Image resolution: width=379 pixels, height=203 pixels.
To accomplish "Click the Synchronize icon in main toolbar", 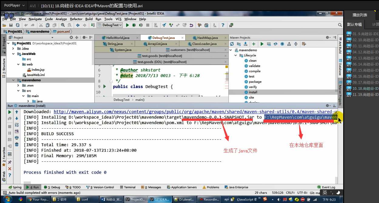I will (18, 25).
